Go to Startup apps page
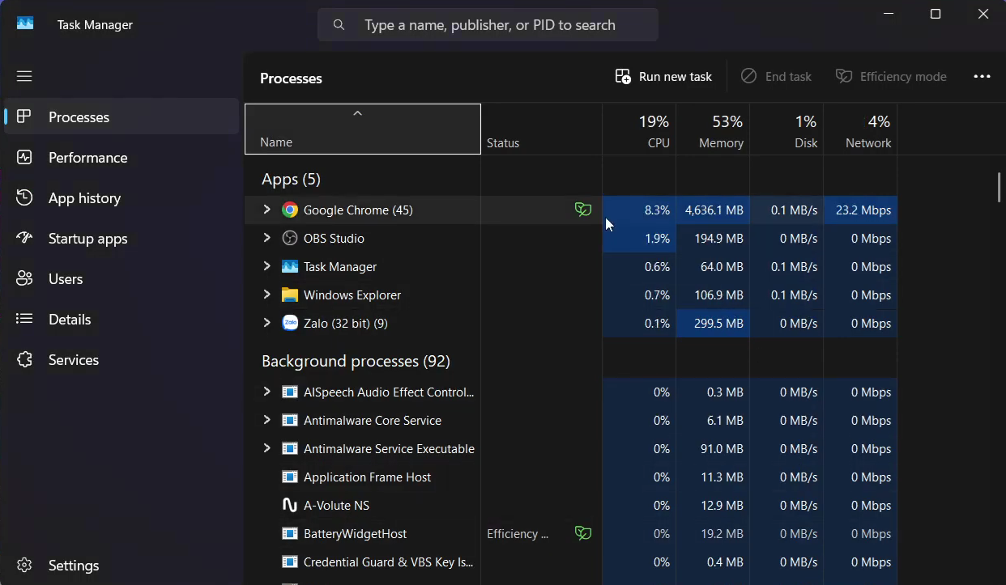The width and height of the screenshot is (1006, 585). tap(121, 239)
